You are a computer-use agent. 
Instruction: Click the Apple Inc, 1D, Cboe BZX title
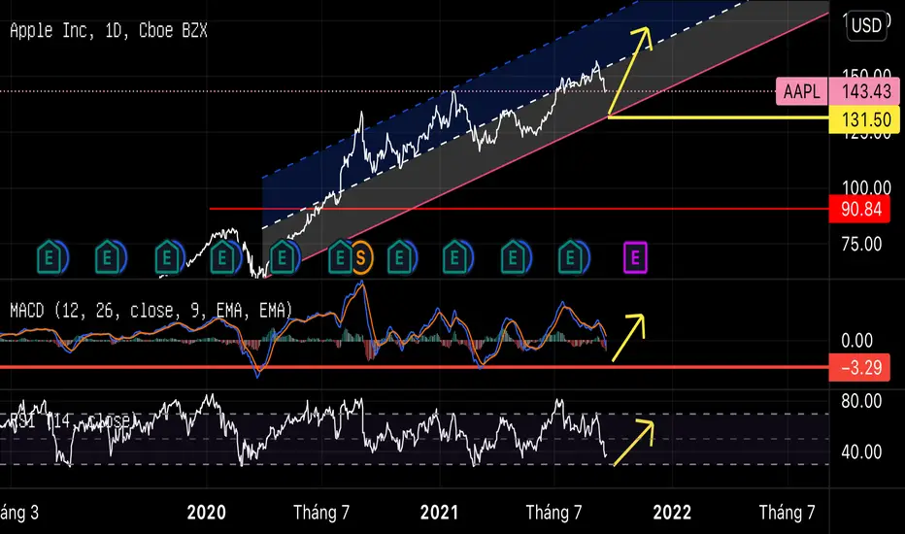109,30
